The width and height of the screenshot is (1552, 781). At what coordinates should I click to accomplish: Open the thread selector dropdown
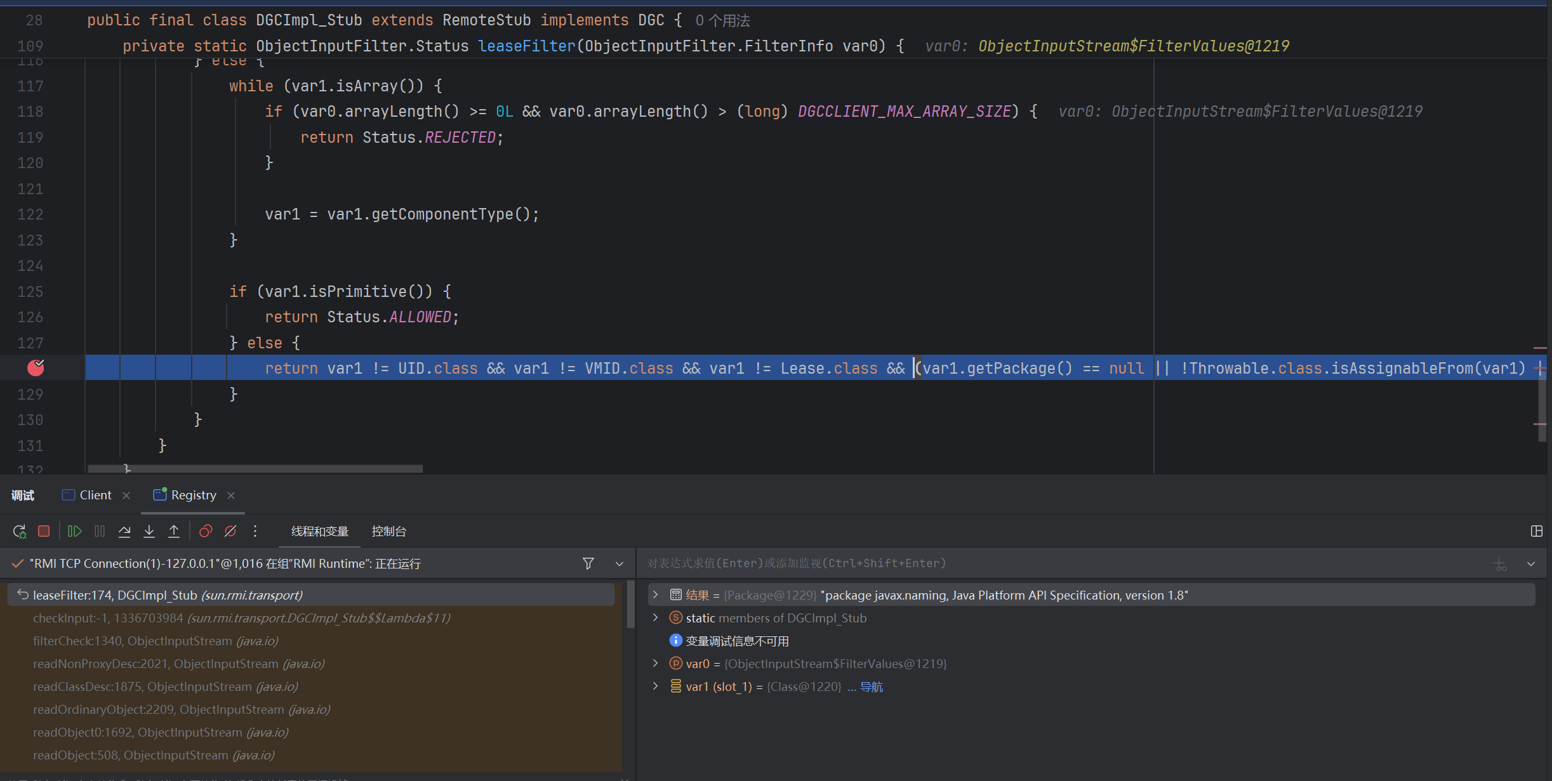pos(620,563)
